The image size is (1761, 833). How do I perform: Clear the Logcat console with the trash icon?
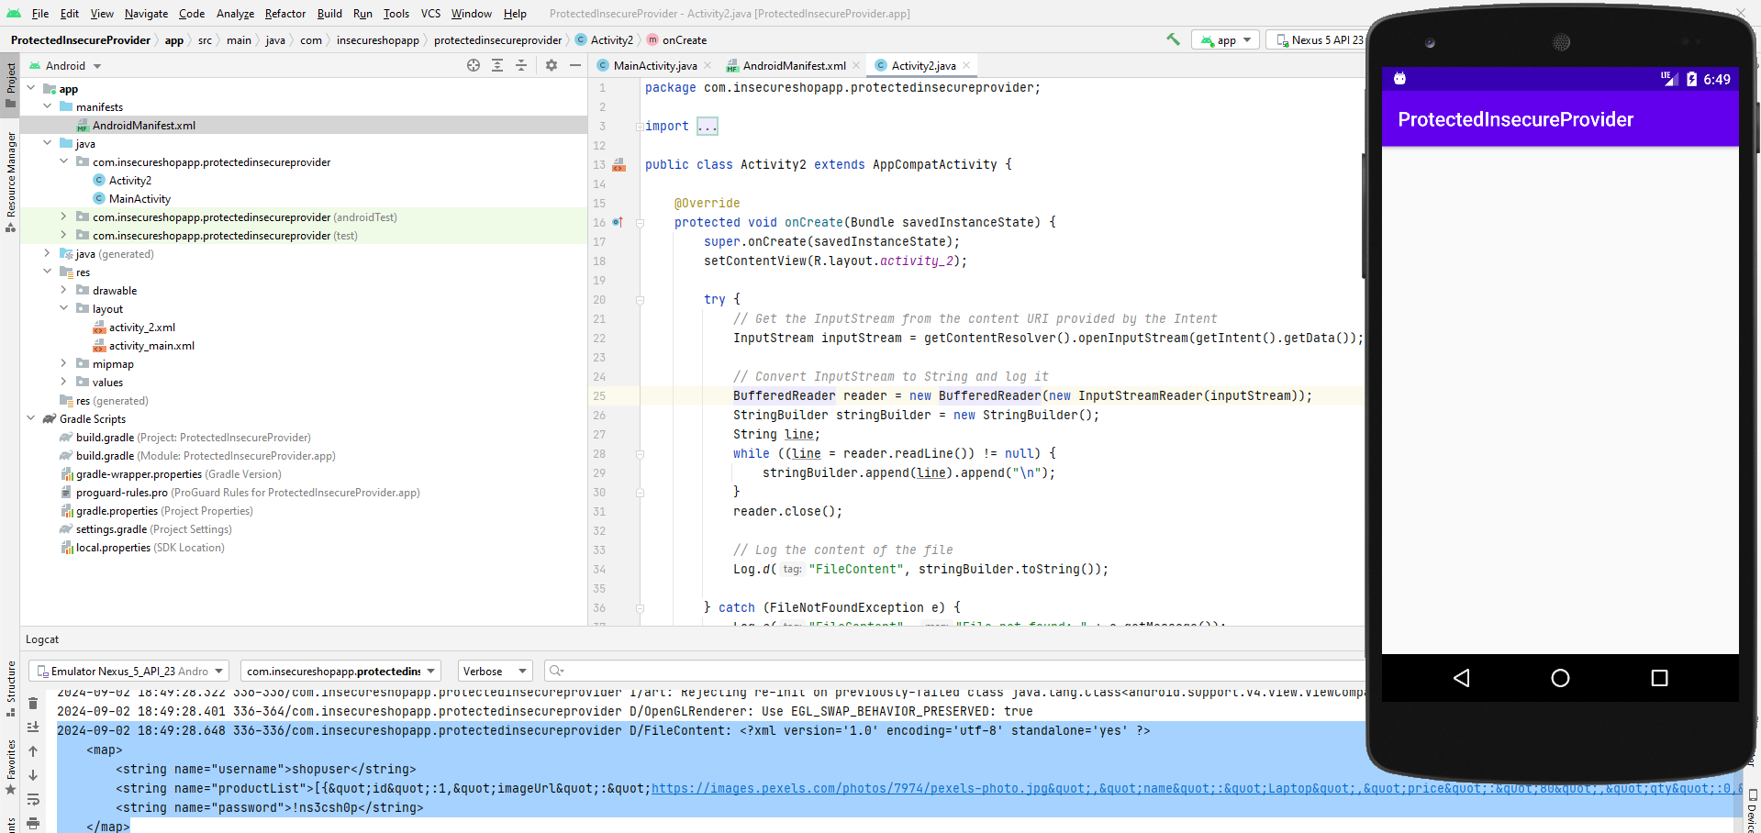(x=33, y=703)
